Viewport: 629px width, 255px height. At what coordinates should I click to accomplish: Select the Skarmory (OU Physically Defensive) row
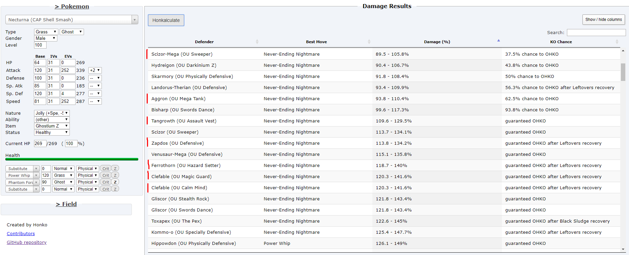point(384,76)
